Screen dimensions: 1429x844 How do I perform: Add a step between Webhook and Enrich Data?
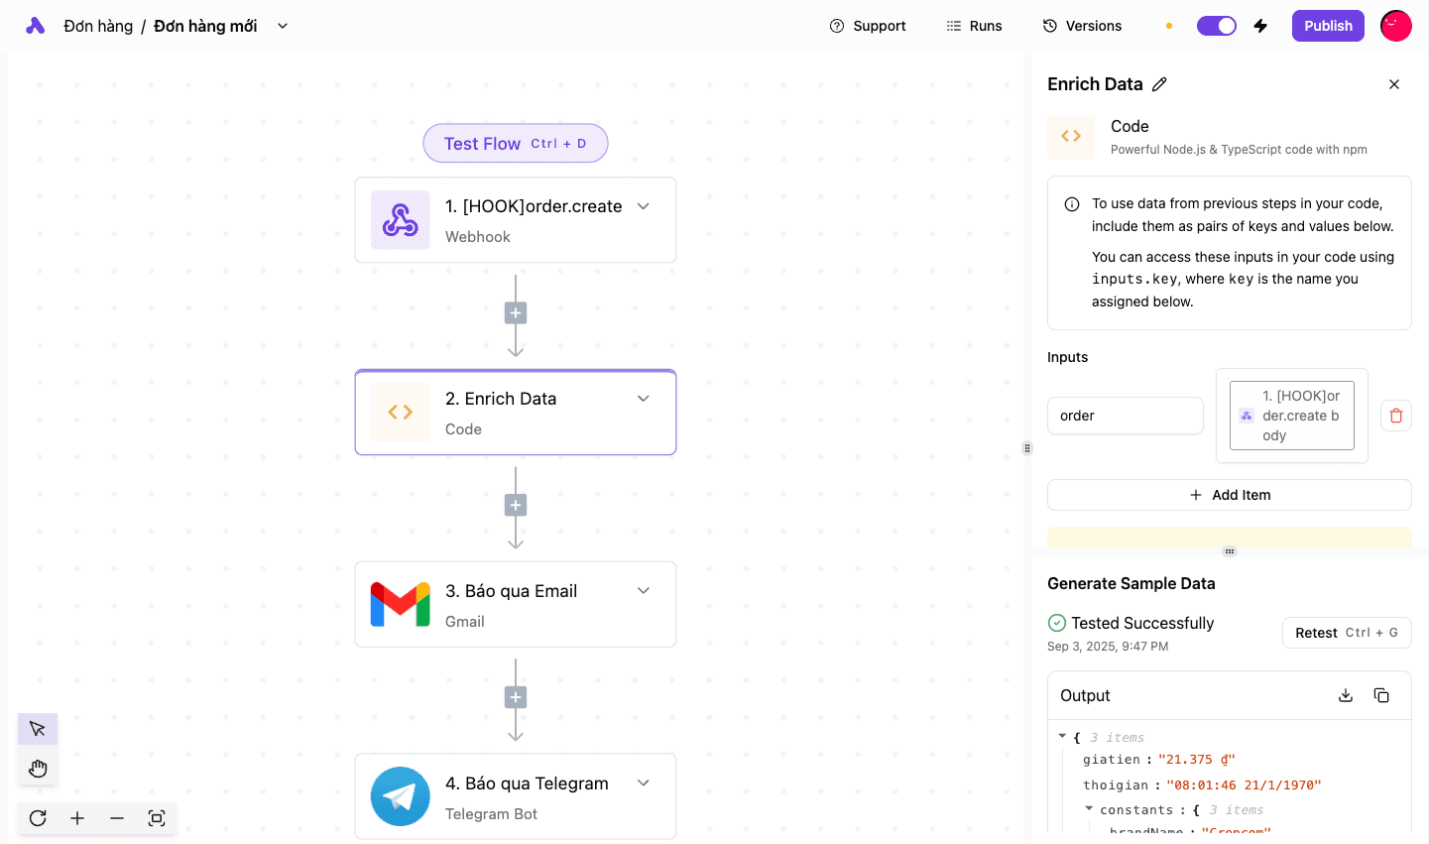pyautogui.click(x=515, y=312)
